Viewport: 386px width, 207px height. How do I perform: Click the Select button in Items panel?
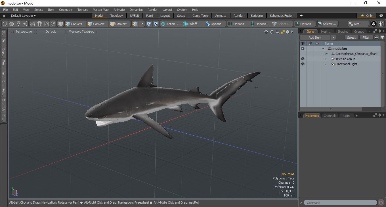351,38
